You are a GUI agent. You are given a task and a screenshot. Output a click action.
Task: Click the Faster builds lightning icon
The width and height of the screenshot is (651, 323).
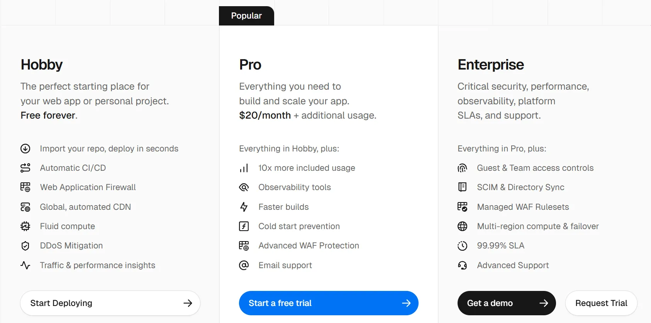(244, 207)
